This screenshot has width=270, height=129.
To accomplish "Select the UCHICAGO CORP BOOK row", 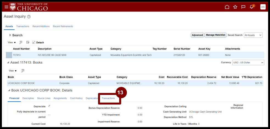I will pos(135,83).
